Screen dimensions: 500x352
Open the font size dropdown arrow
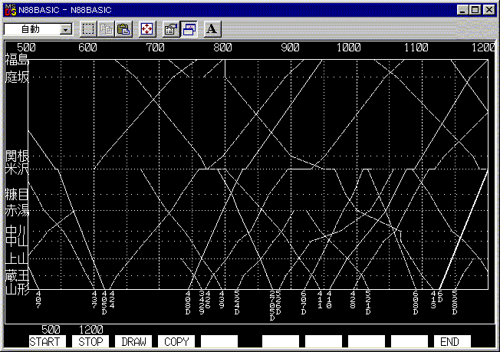[64, 29]
